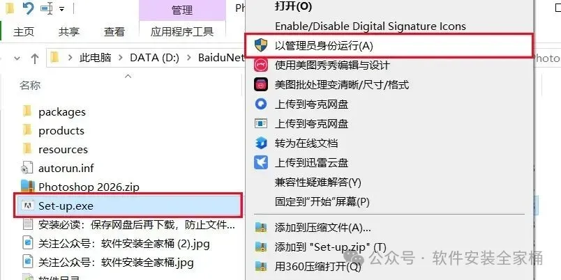The height and width of the screenshot is (280, 561).
Task: Click the properties icon in title bar
Action: click(x=47, y=8)
